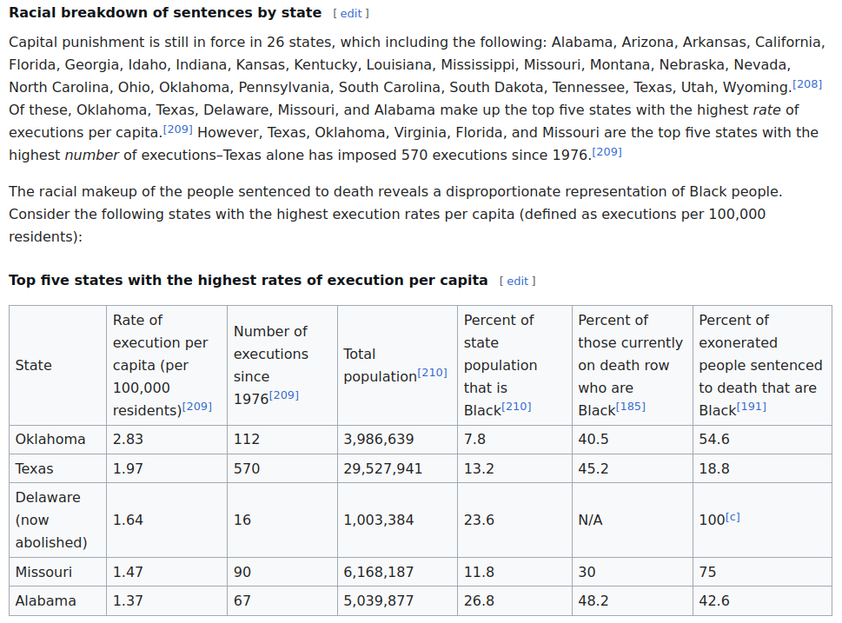Screen dimensions: 842x623
Task: Click the 26.8 percent value
Action: click(x=479, y=600)
